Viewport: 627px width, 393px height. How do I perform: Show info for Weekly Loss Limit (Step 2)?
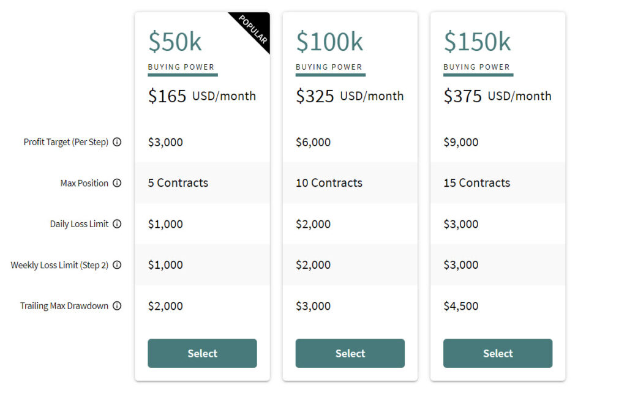(x=117, y=265)
